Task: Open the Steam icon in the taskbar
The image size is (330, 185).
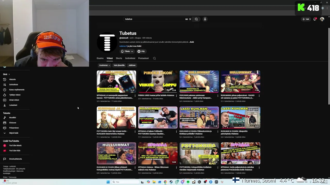Action: pos(171,182)
